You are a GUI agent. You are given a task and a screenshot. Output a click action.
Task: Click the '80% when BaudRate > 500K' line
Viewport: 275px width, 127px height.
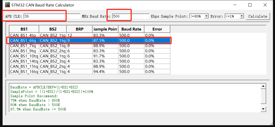click(x=35, y=105)
